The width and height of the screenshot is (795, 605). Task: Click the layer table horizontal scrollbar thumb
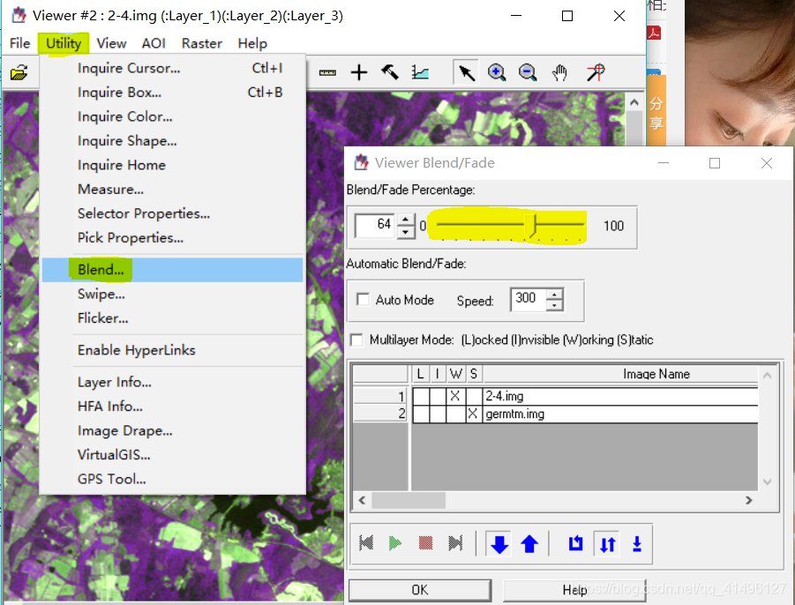pyautogui.click(x=409, y=501)
